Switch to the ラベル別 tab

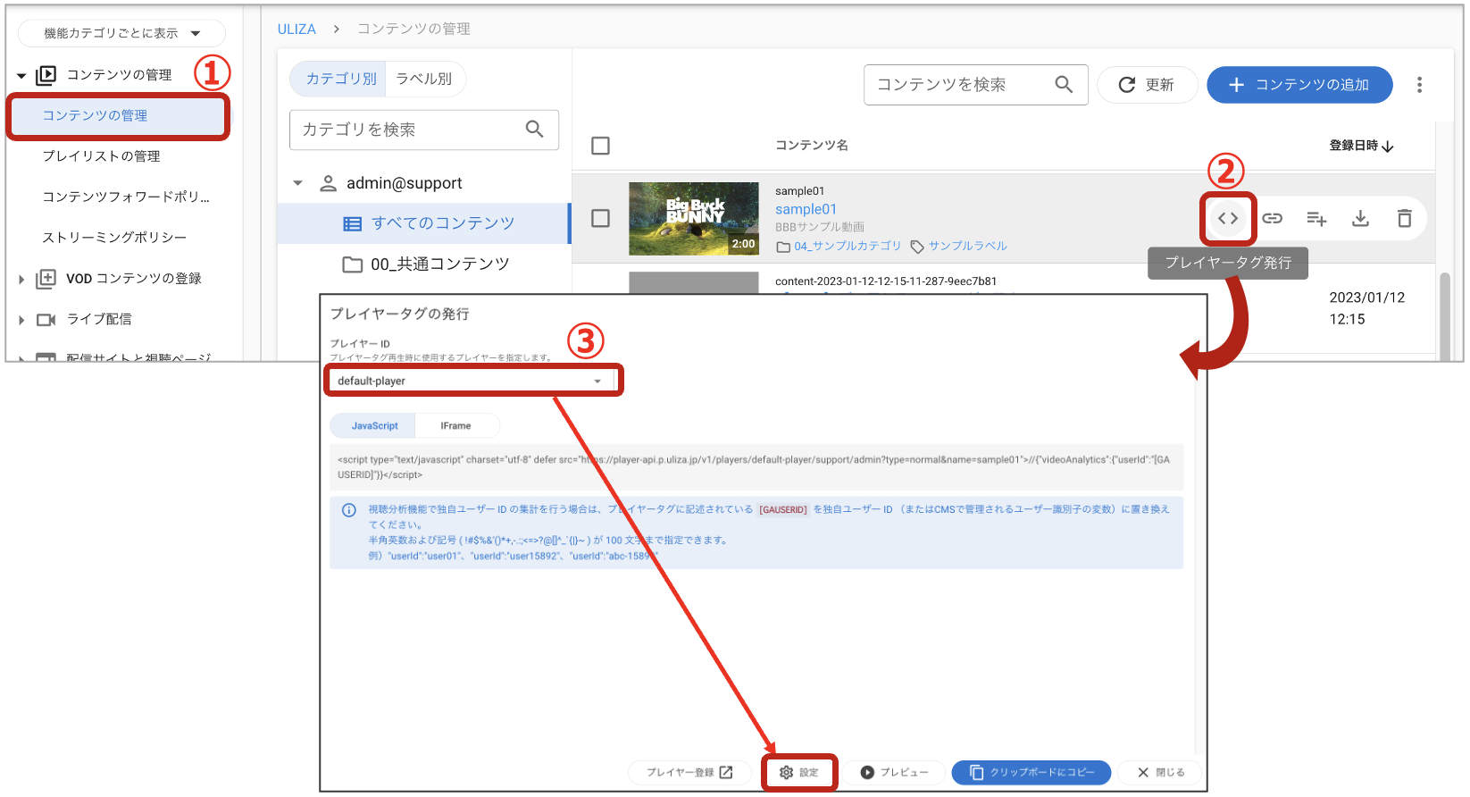424,79
